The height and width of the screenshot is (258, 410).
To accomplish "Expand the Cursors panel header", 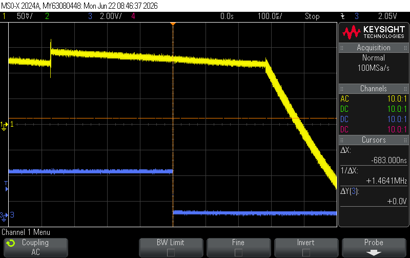I will (374, 140).
